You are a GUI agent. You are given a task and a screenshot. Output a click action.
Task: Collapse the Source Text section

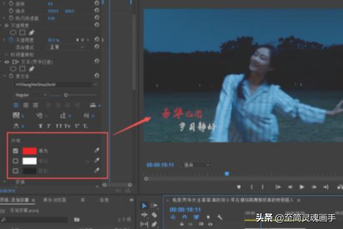[4, 76]
